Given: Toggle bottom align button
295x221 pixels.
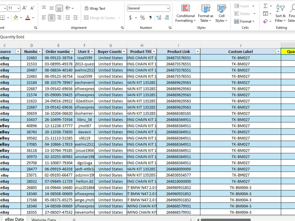Looking at the screenshot, I should pos(59,8).
